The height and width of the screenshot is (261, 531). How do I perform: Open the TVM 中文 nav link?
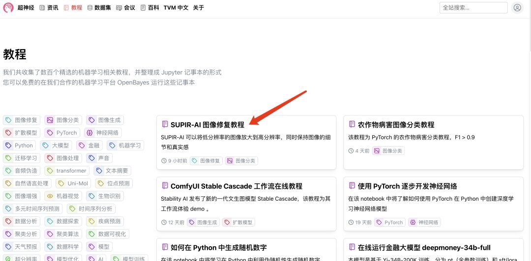[x=176, y=8]
